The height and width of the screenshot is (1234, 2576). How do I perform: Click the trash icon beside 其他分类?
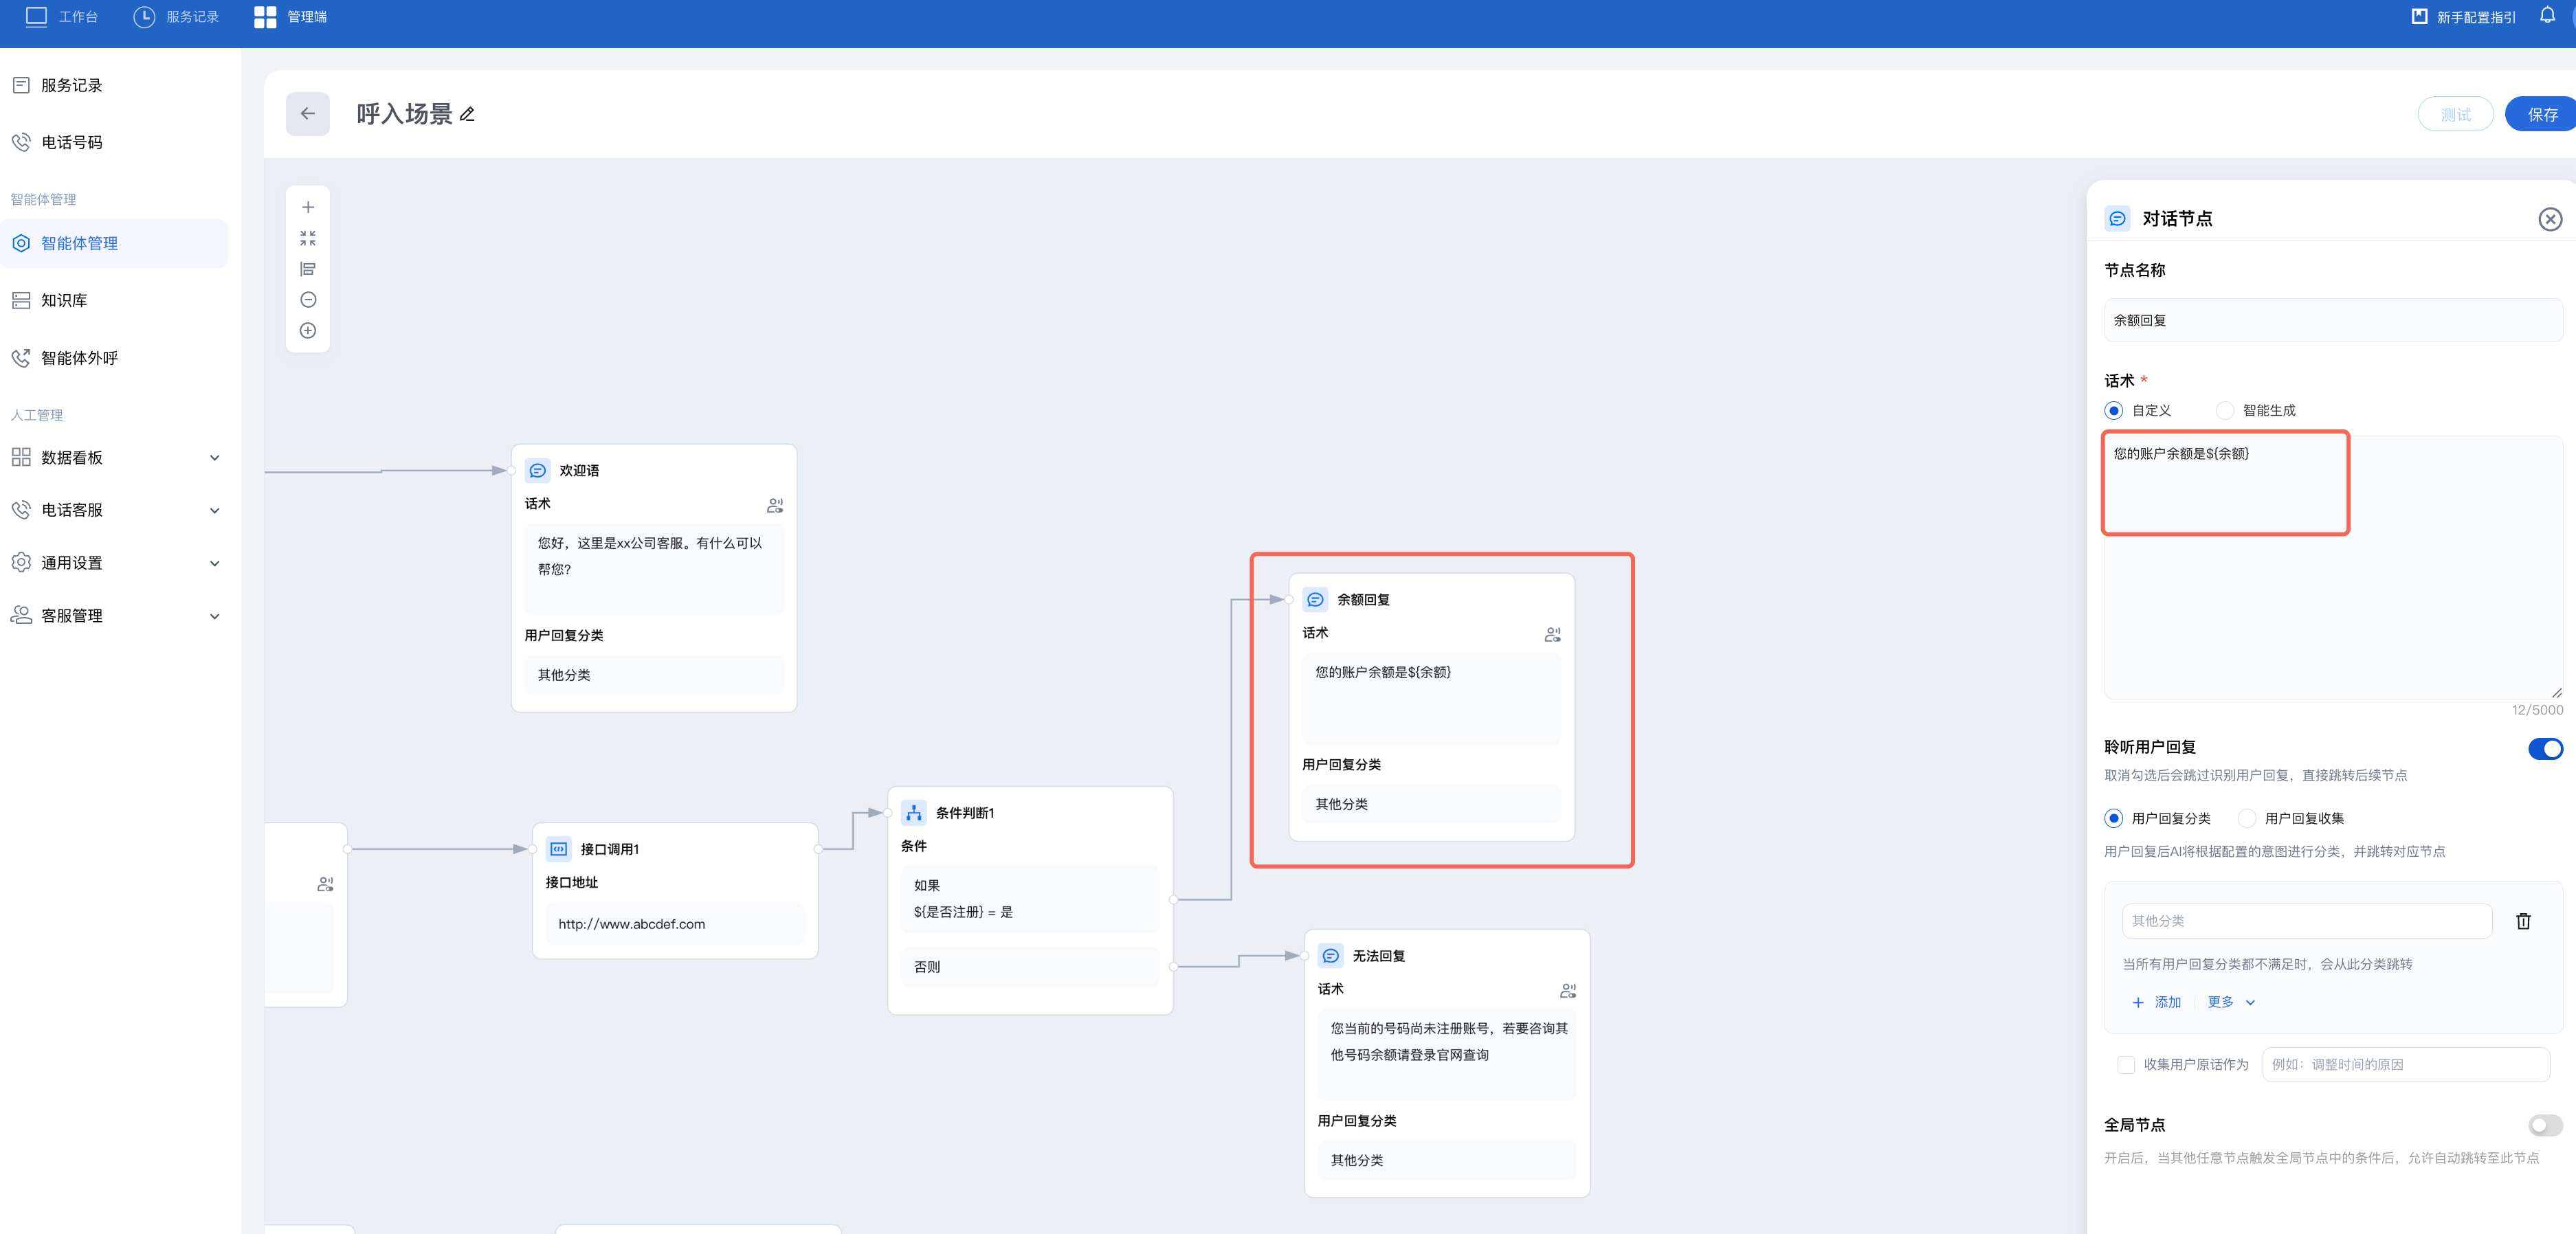2523,921
